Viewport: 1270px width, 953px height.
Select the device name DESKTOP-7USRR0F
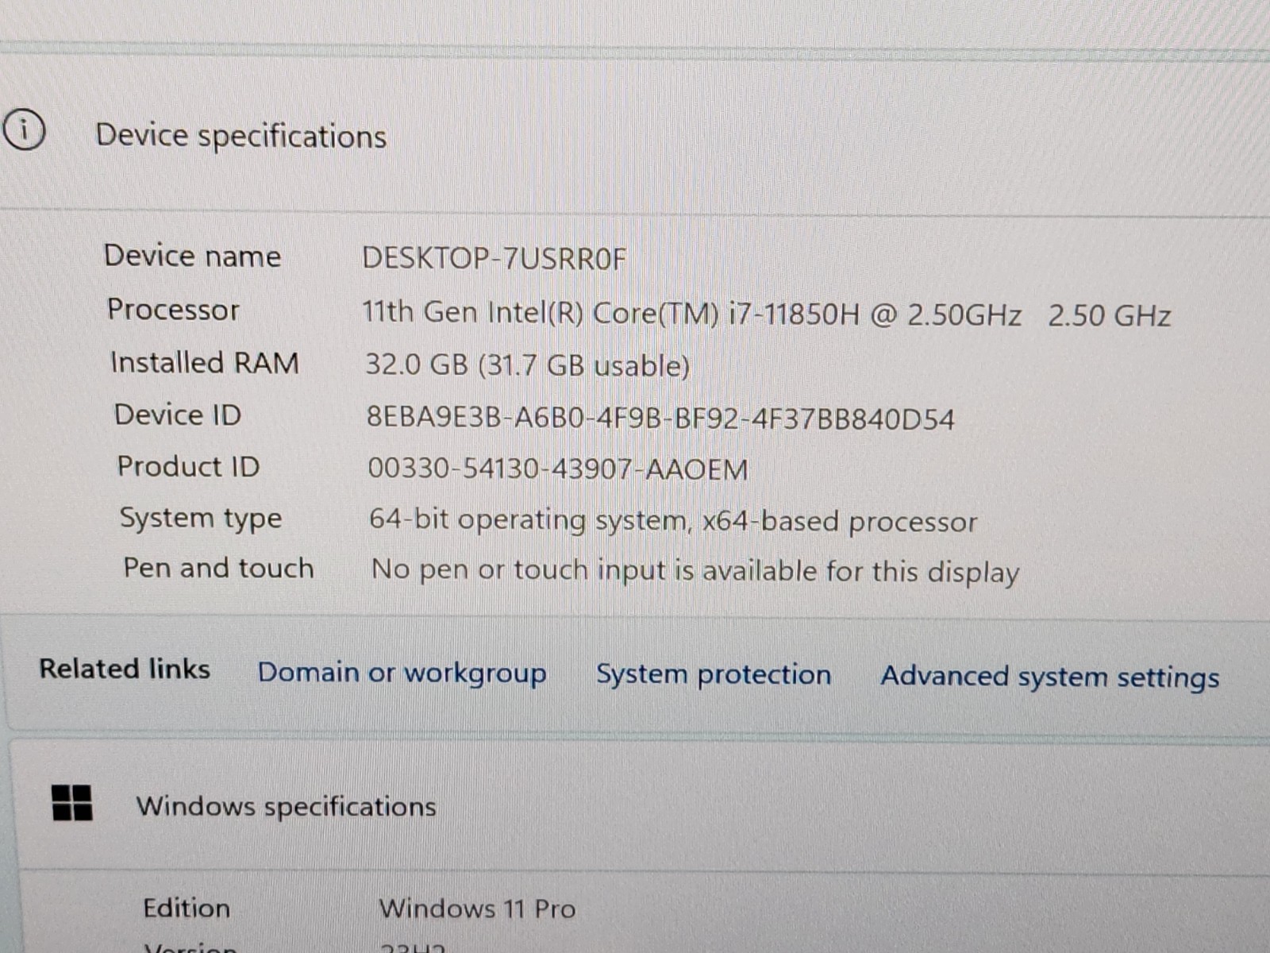tap(494, 258)
